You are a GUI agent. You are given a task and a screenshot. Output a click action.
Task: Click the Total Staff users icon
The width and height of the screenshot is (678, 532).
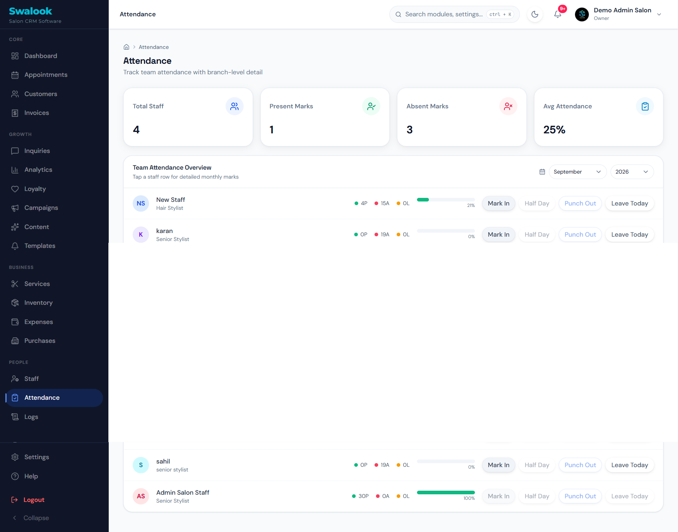pyautogui.click(x=235, y=106)
